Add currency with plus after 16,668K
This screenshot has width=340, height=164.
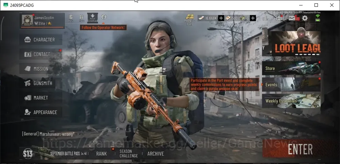(221, 18)
